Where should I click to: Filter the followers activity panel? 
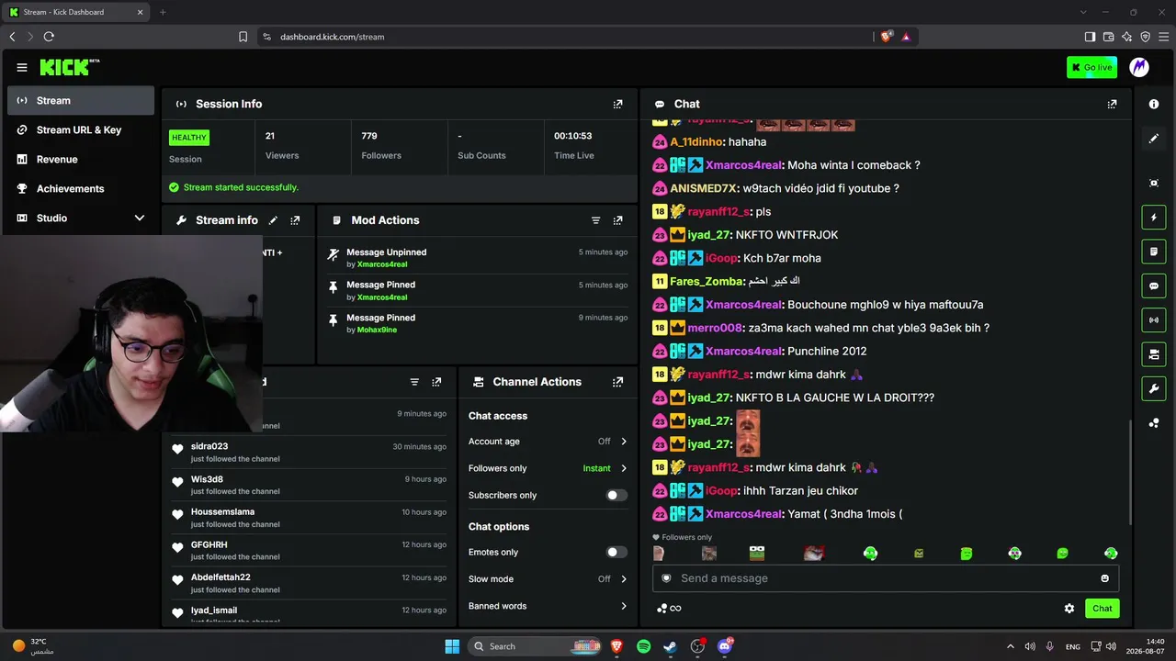tap(414, 382)
